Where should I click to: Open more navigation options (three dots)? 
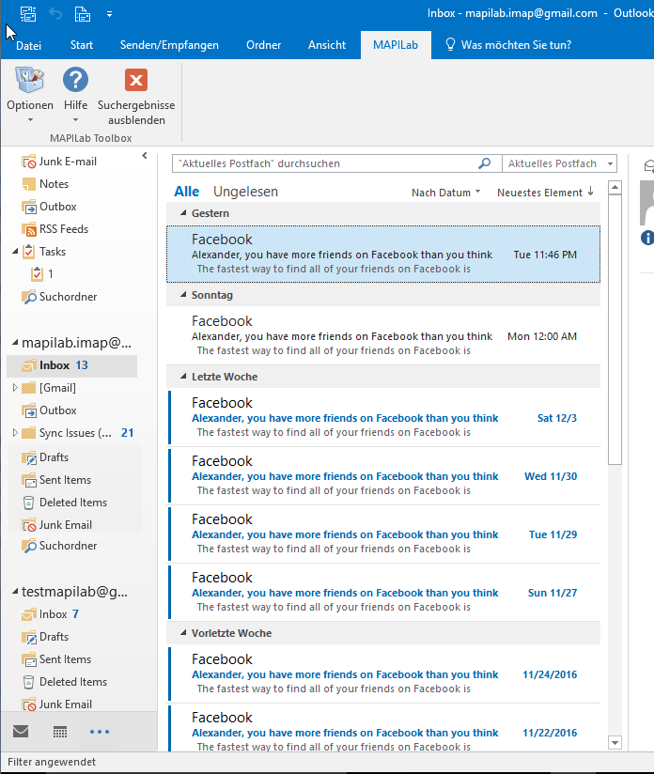[100, 732]
